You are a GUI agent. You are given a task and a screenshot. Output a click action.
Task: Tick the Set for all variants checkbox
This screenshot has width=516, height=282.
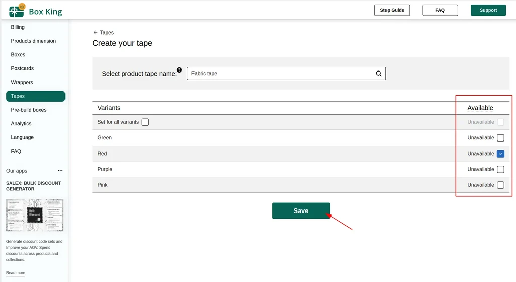(145, 122)
